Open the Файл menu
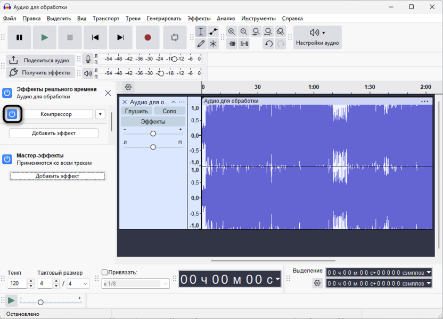The width and height of the screenshot is (443, 319). click(10, 19)
